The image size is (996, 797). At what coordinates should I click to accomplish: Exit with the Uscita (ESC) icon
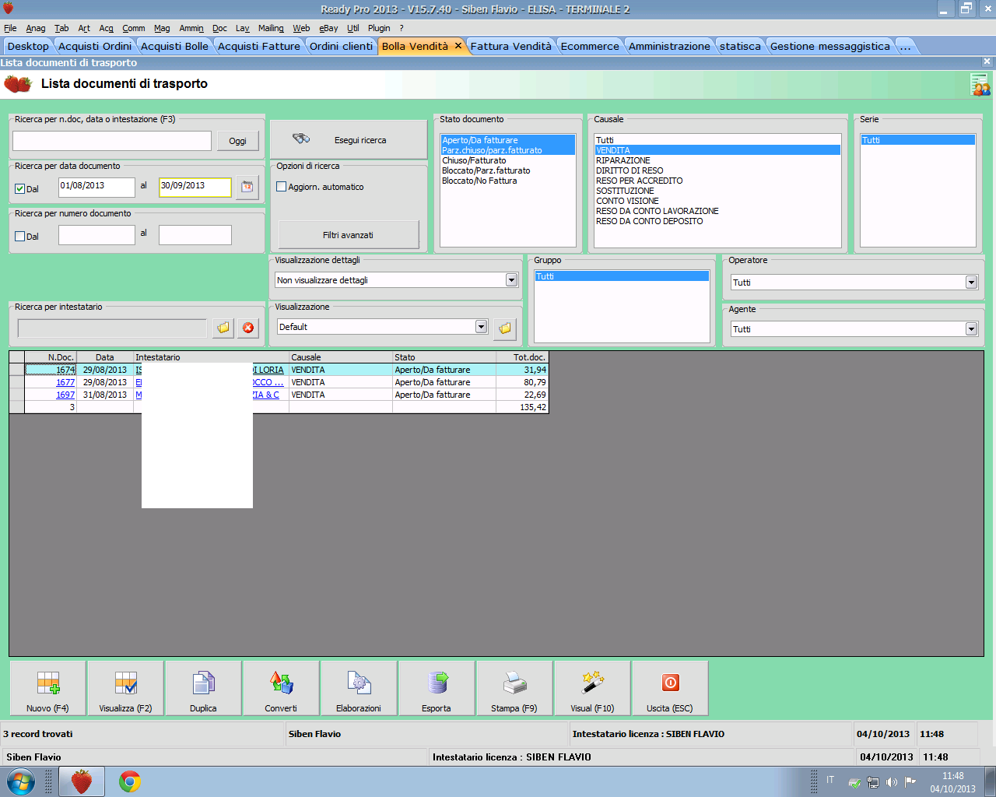pyautogui.click(x=670, y=683)
